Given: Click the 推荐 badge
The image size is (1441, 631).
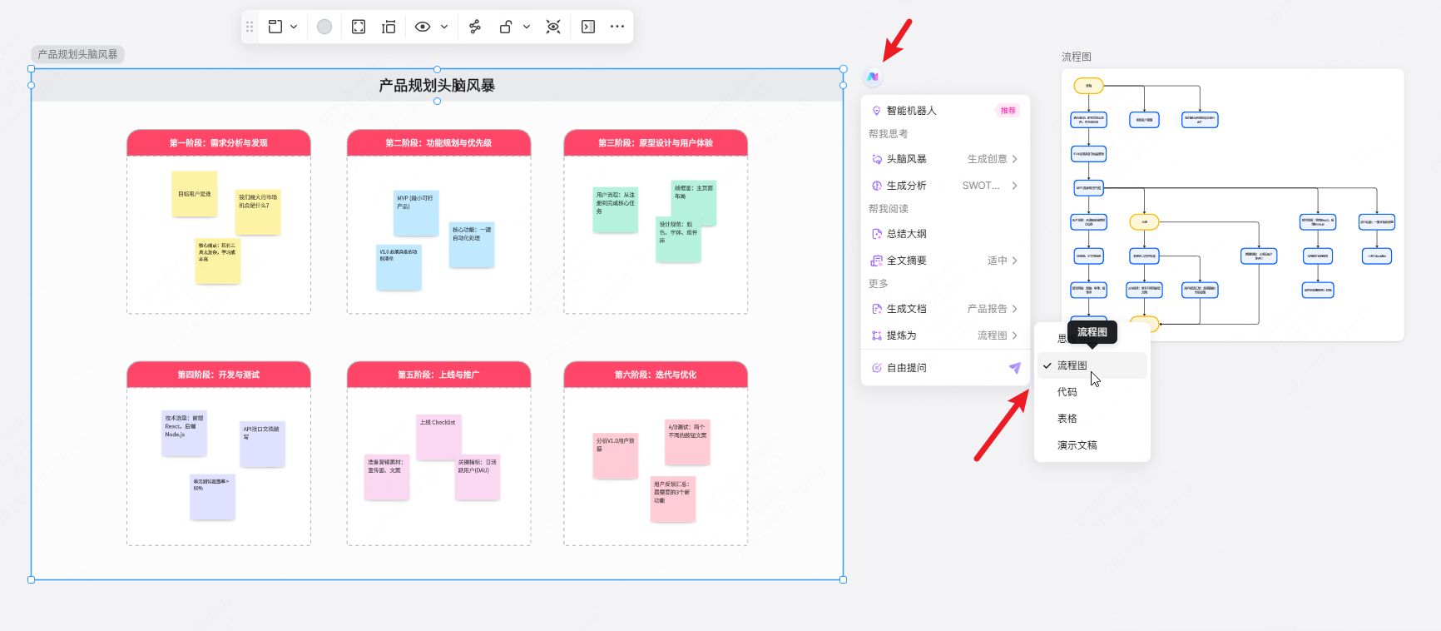Looking at the screenshot, I should 1008,111.
